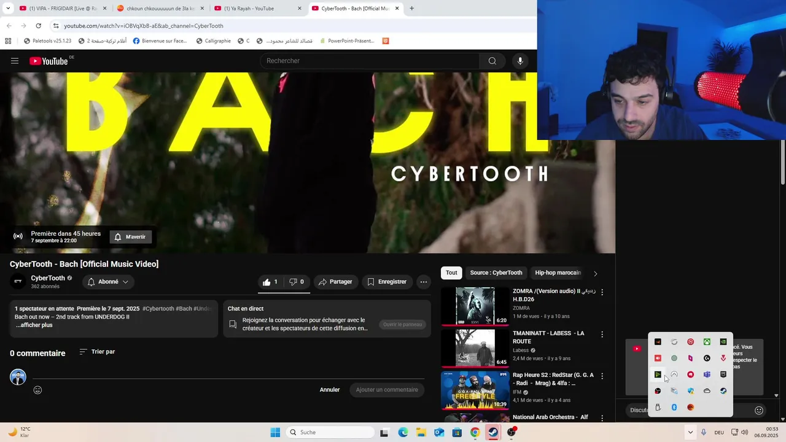Open Steam from the taskbar

click(x=493, y=432)
